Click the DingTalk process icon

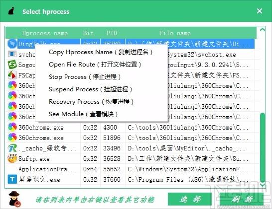[12, 44]
